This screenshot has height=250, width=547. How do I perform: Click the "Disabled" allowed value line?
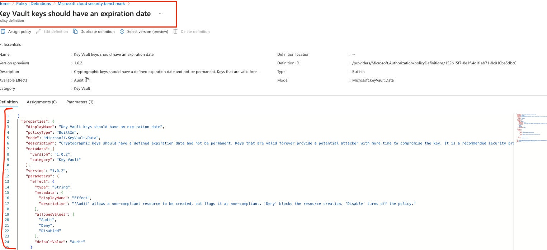50,231
